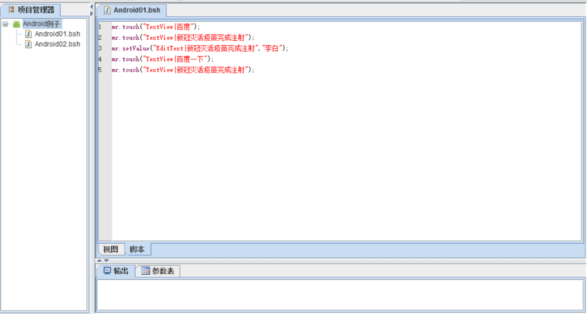Viewport: 587px width, 314px height.
Task: Open the 参数表 tab
Action: (163, 271)
